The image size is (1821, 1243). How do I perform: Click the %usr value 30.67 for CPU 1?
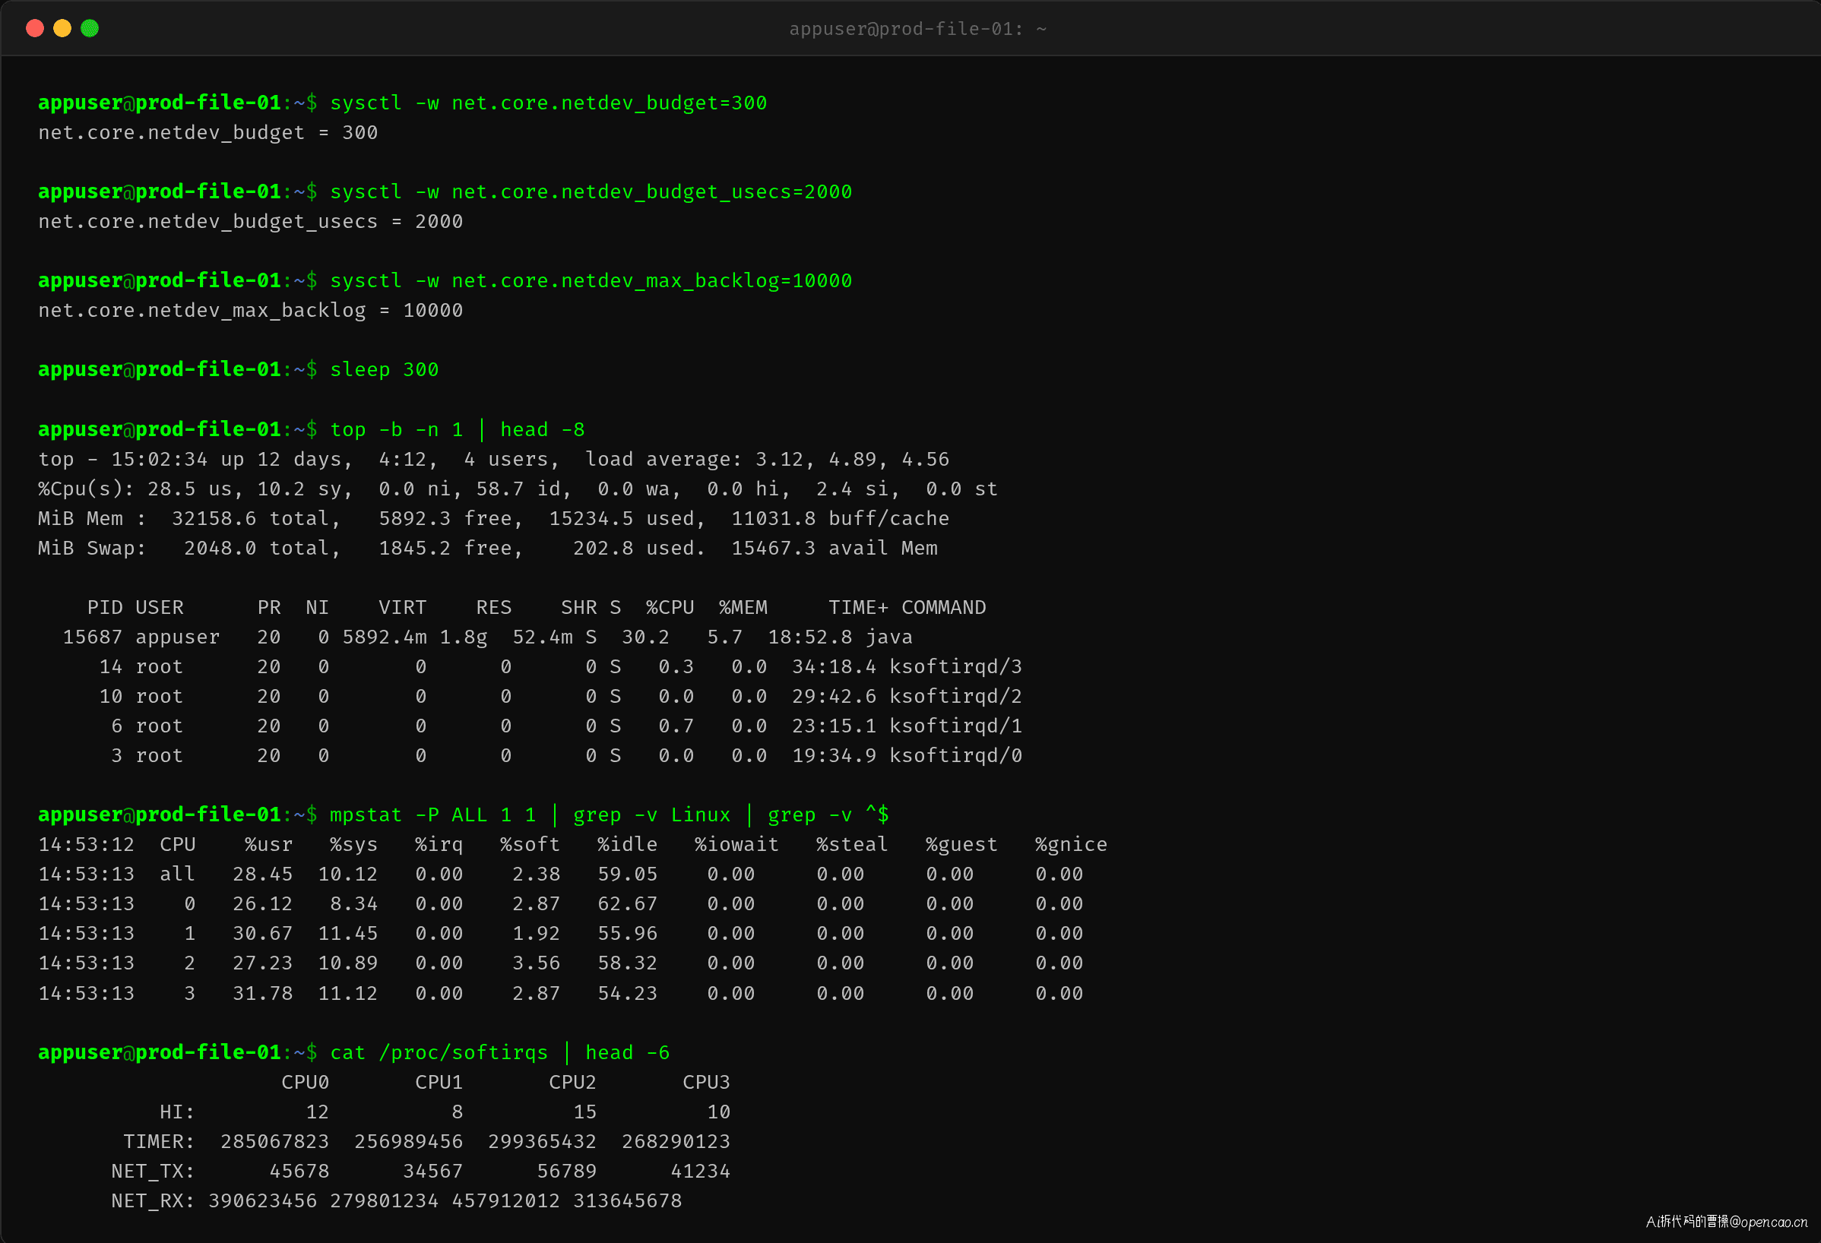point(262,935)
